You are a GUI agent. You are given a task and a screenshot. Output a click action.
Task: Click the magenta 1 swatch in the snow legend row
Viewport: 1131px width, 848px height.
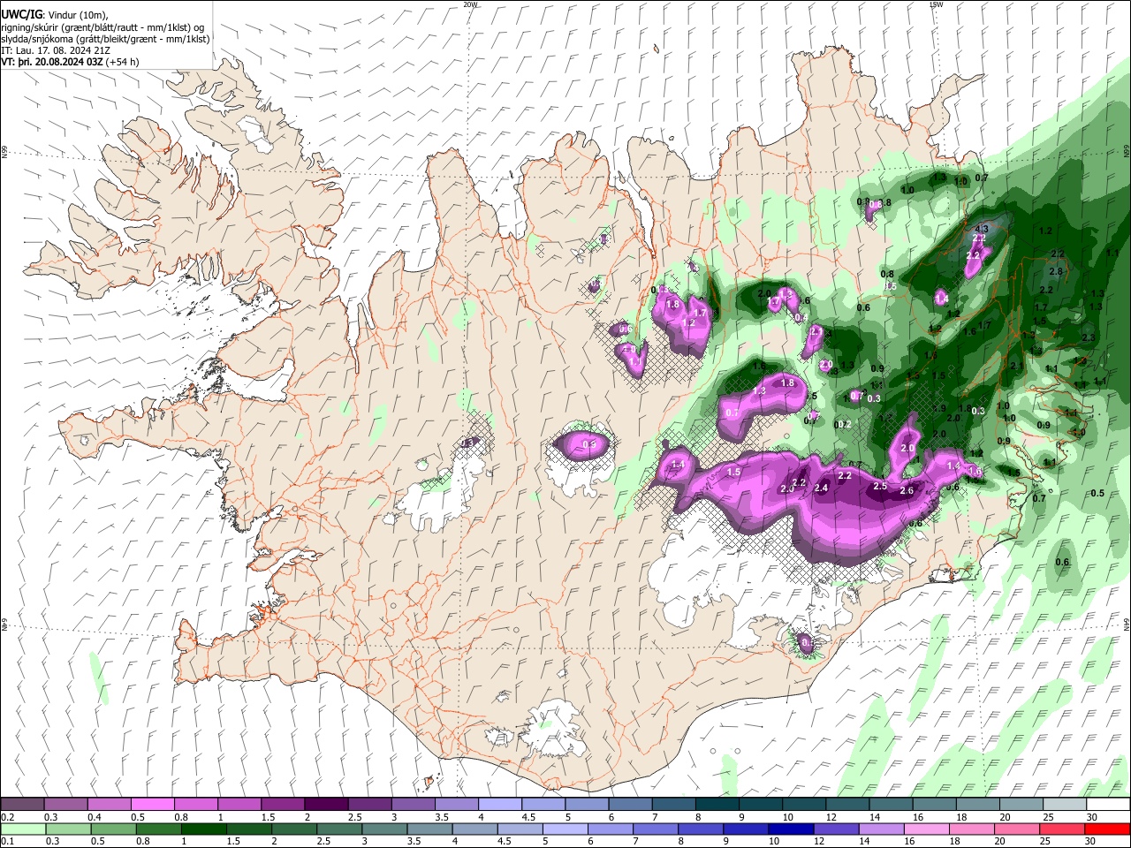[x=239, y=805]
